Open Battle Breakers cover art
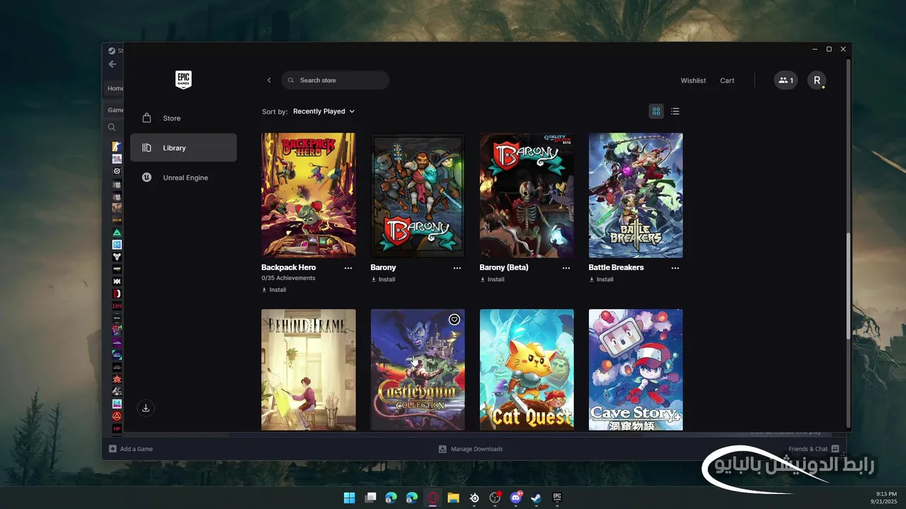 pos(636,195)
